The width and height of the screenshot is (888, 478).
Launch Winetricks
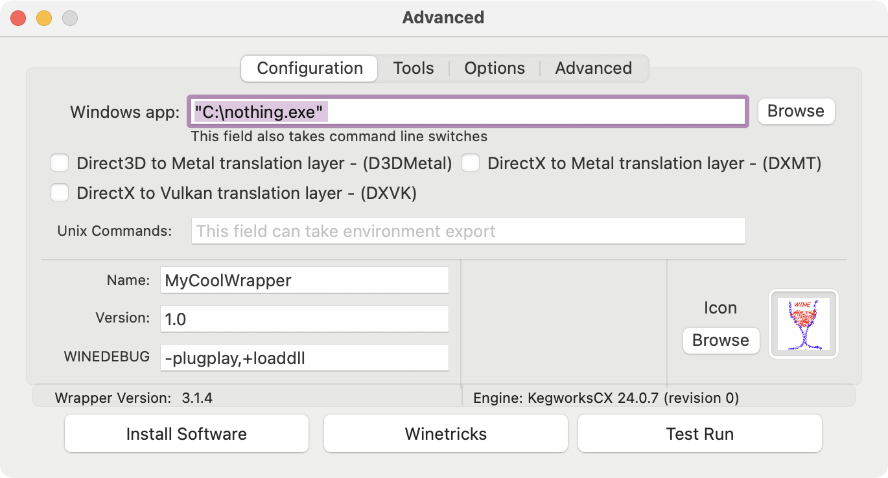(446, 433)
